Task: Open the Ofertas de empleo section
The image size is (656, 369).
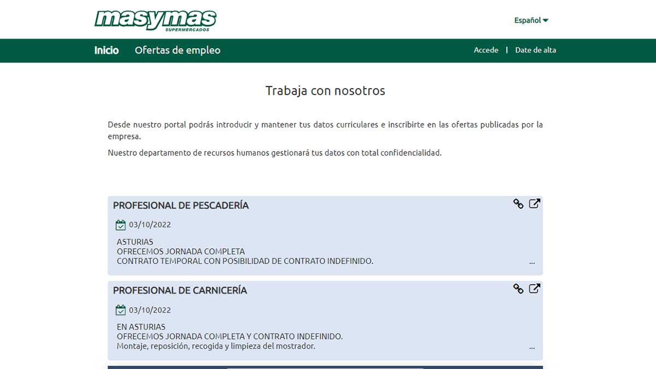Action: [177, 50]
